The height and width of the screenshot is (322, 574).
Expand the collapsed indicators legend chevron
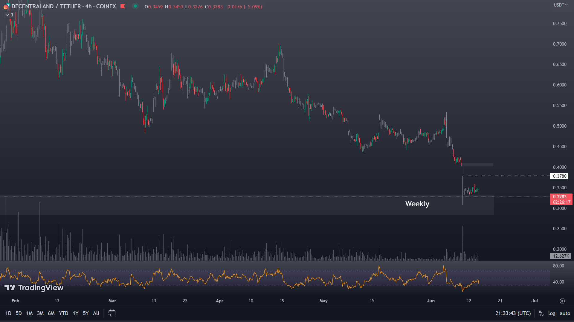point(7,15)
